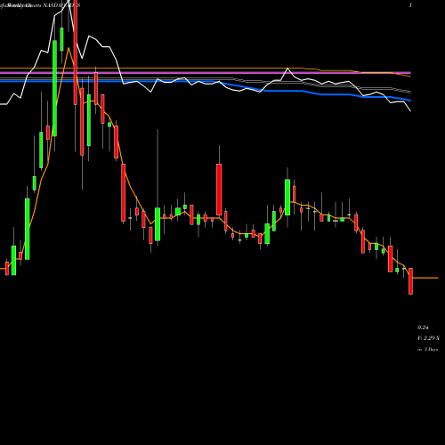This screenshot has height=445, width=445.
Task: Click the NASDAQ chart title text
Action: click(x=40, y=5)
